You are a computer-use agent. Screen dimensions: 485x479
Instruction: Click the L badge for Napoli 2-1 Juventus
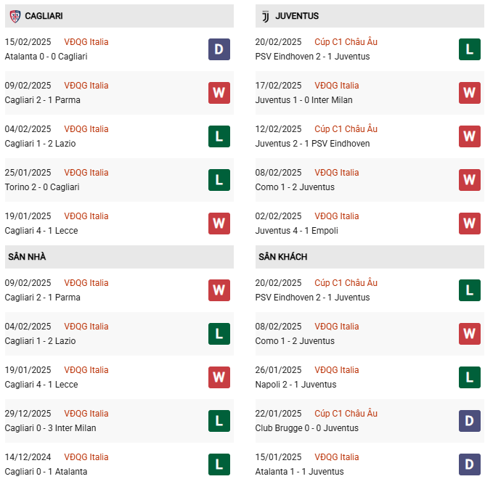click(x=469, y=377)
